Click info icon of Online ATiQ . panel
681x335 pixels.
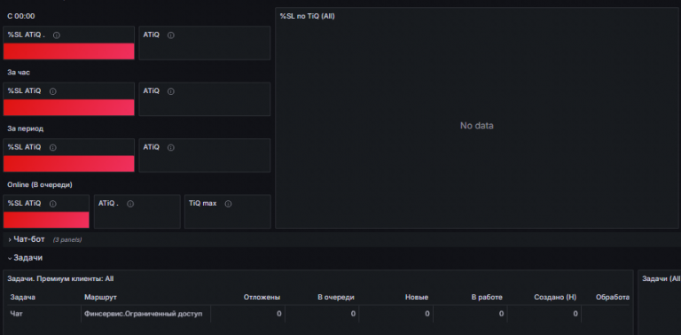pos(130,204)
